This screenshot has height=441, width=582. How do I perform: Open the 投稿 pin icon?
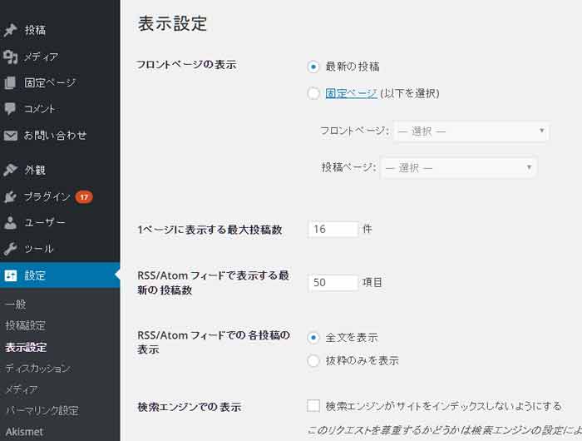(x=10, y=30)
